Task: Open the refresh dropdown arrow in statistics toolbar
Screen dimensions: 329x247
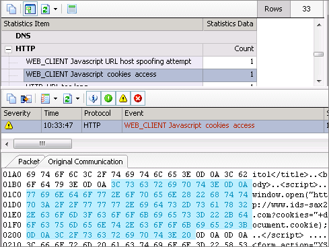Action: coord(55,9)
